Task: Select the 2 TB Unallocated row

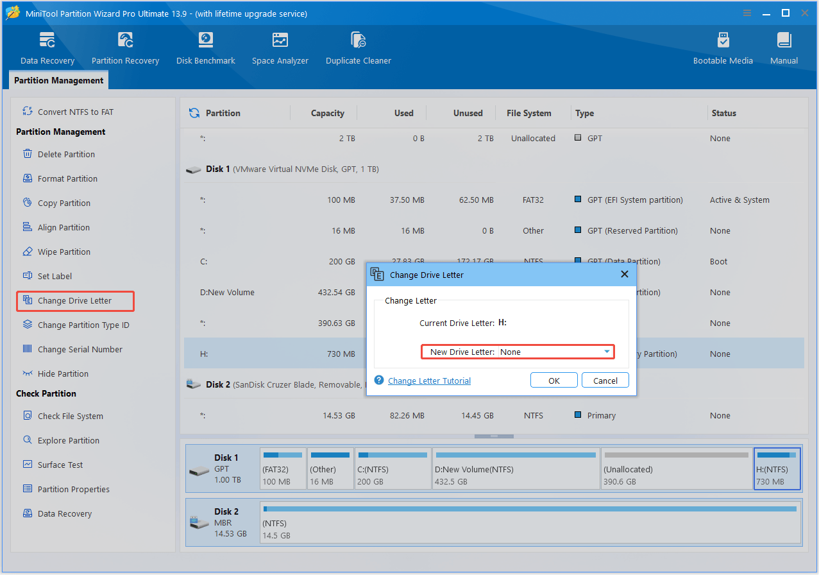Action: pos(494,139)
